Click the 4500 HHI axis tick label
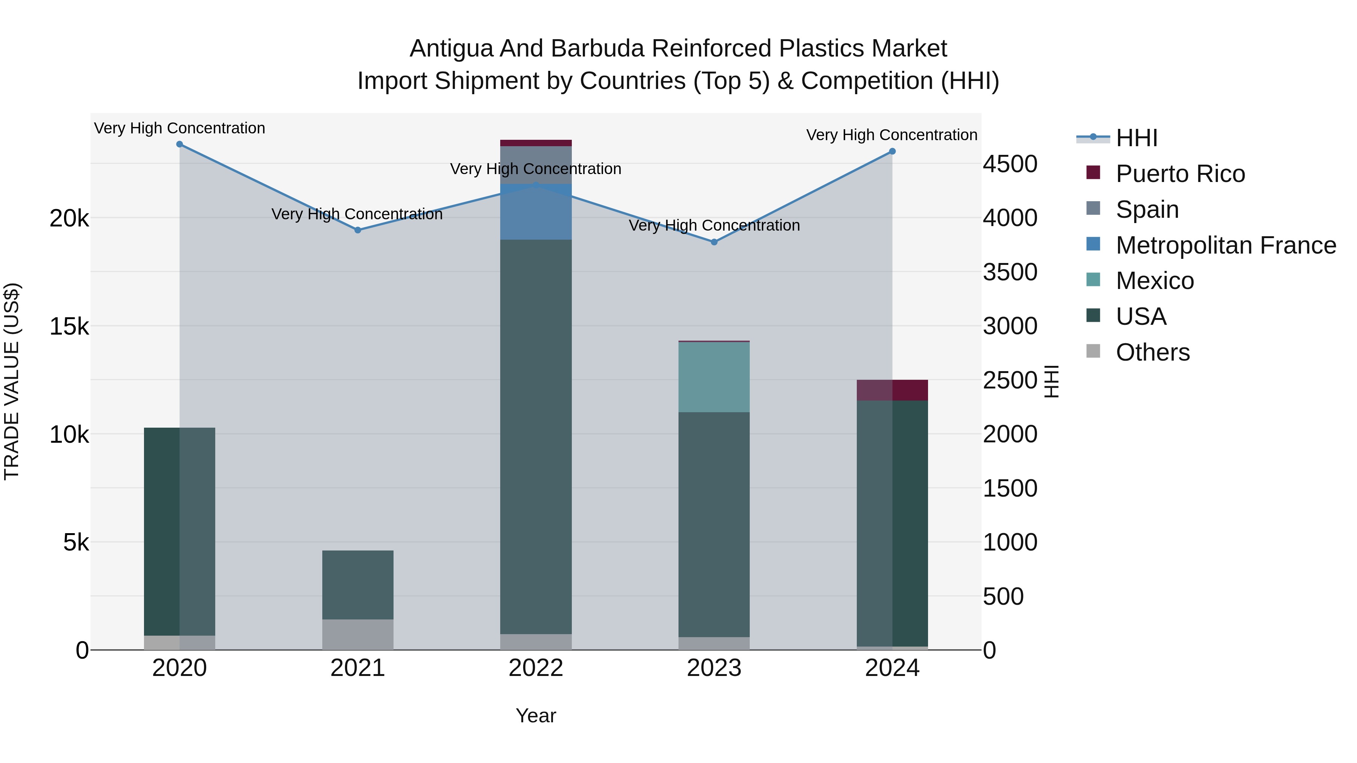 [1010, 164]
